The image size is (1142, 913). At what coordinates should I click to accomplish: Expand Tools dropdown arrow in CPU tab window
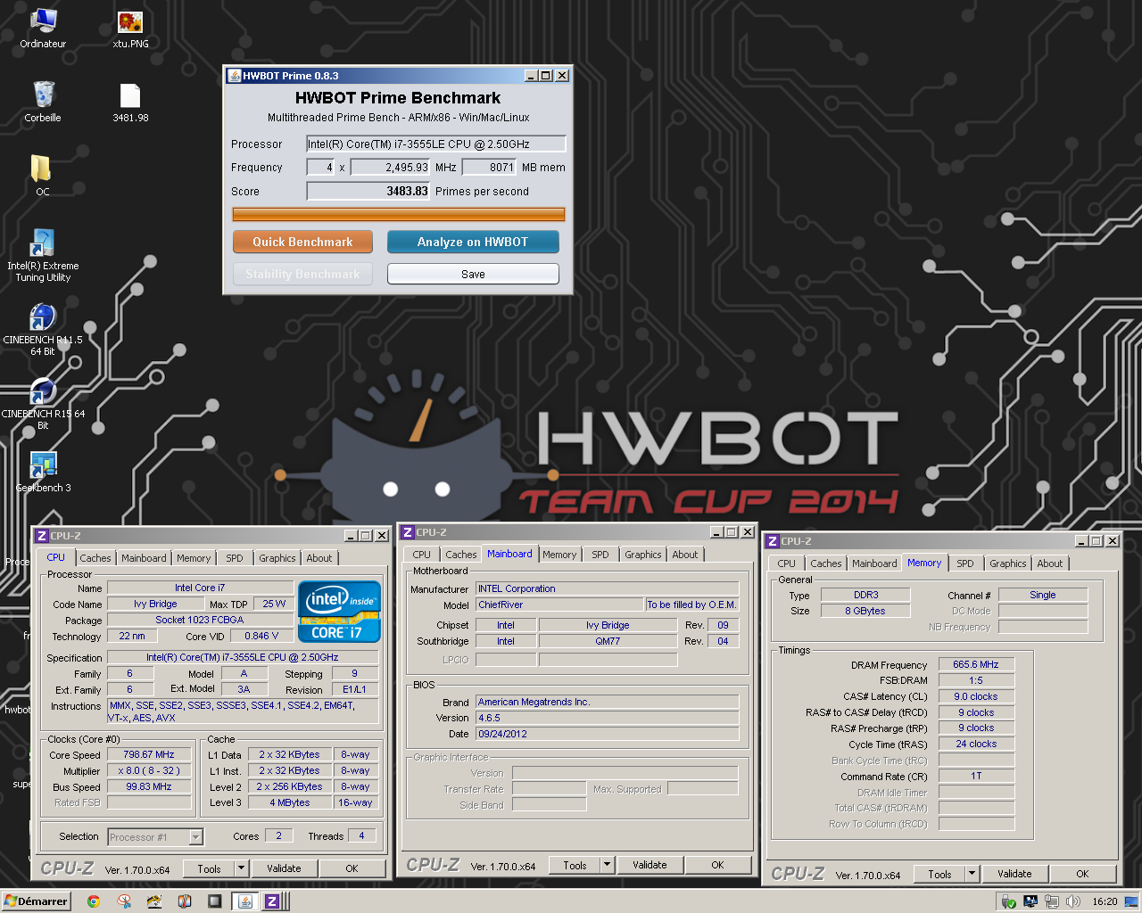241,868
